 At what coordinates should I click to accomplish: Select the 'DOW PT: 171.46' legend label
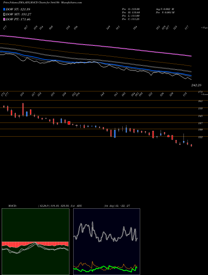pyautogui.click(x=18, y=19)
